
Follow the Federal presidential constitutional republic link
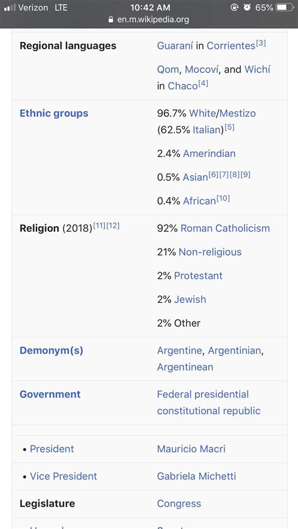coord(209,403)
